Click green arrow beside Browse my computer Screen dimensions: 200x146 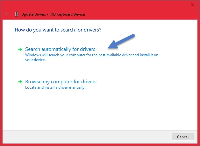click(20, 82)
